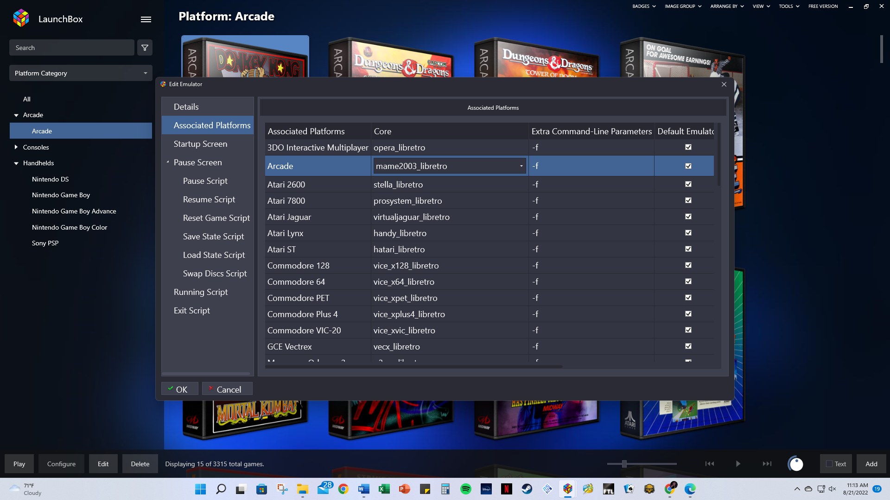Open the View menu
This screenshot has height=500, width=890.
tap(761, 6)
